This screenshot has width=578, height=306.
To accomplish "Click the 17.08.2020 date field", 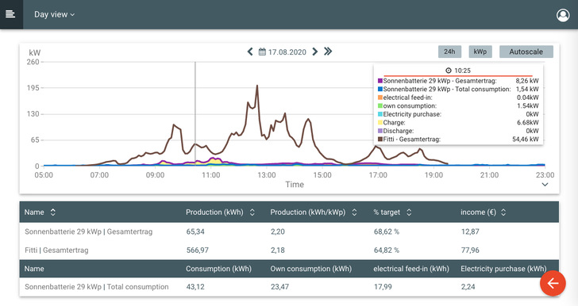I will point(287,52).
